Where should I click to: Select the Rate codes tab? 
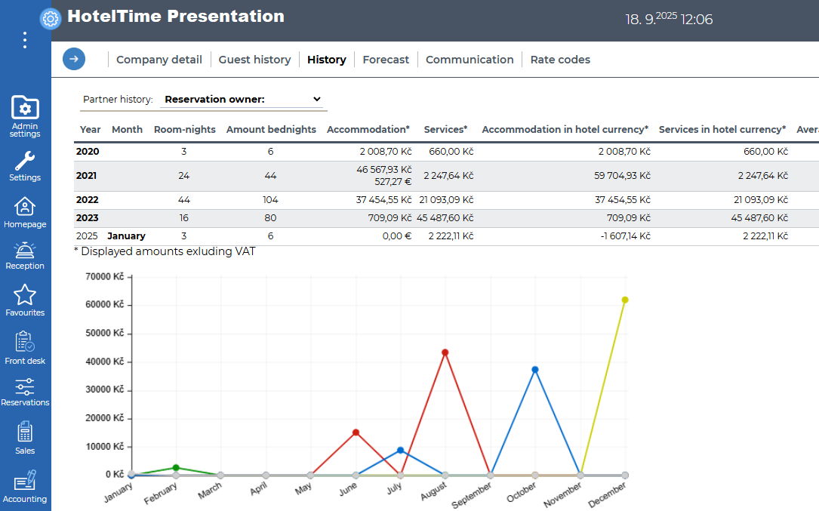click(560, 60)
